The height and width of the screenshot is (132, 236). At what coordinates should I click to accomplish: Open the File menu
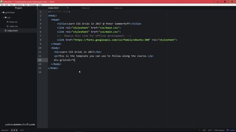point(2,5)
